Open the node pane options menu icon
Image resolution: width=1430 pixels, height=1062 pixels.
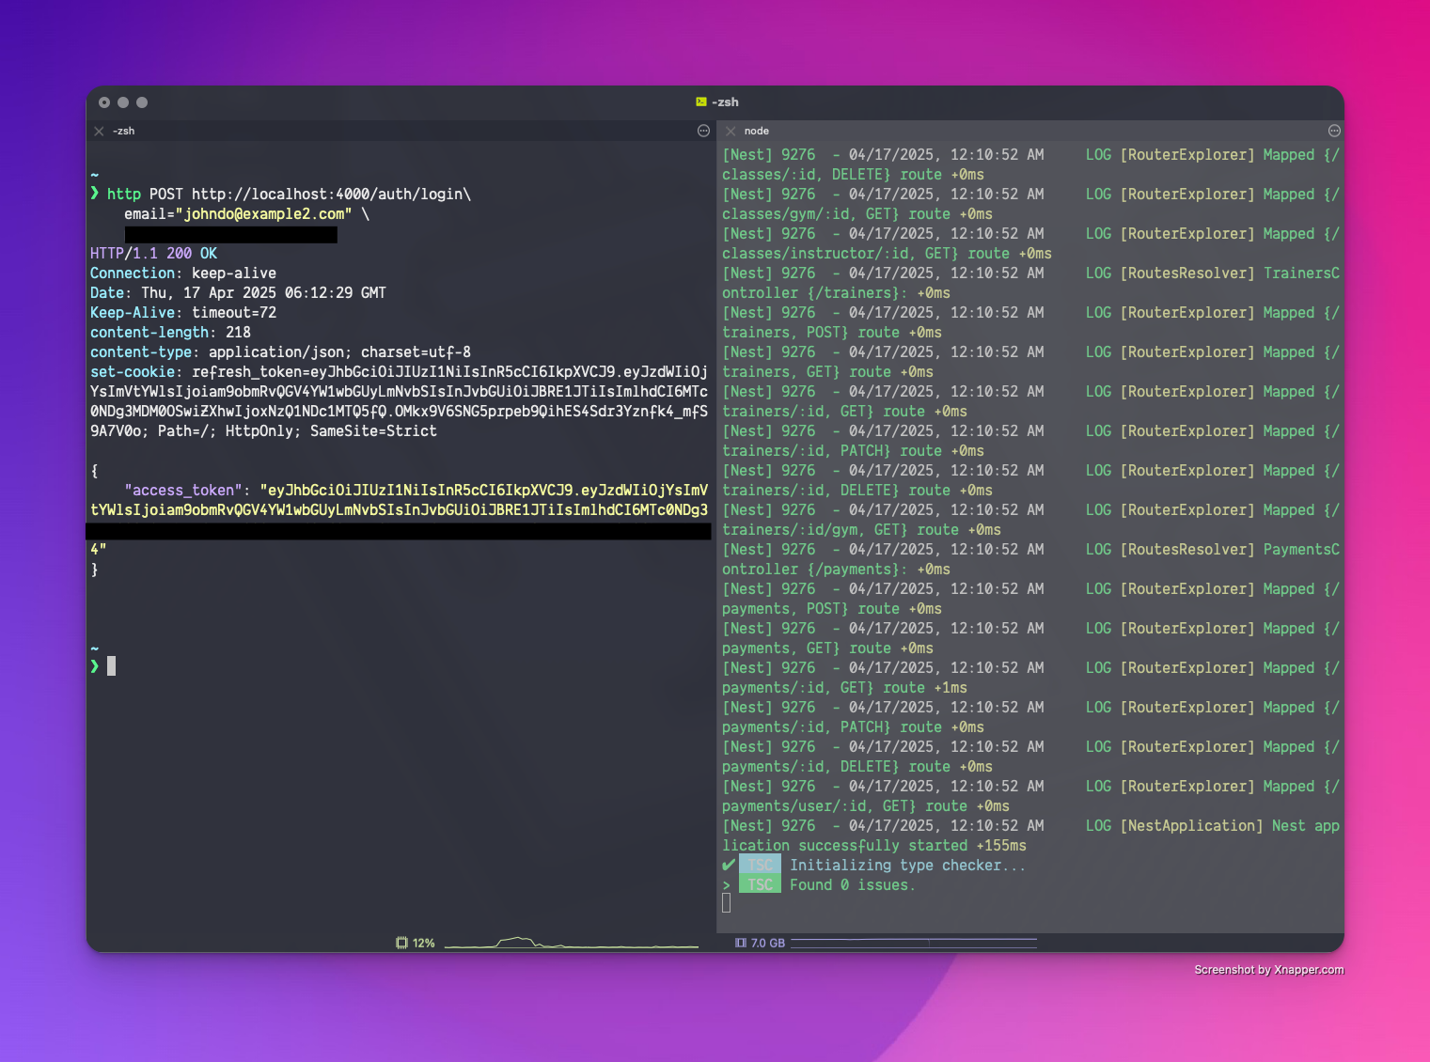pos(1334,131)
